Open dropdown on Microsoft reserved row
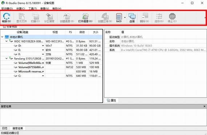 43,71
